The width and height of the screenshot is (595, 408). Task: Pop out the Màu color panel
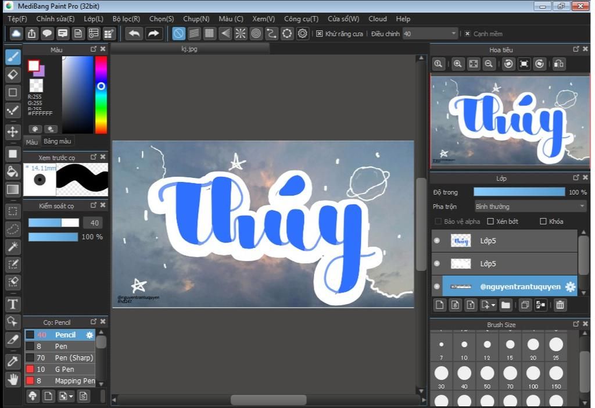(94, 49)
